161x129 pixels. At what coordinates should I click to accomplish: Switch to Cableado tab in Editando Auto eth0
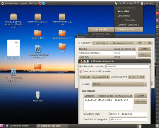pyautogui.click(x=85, y=77)
